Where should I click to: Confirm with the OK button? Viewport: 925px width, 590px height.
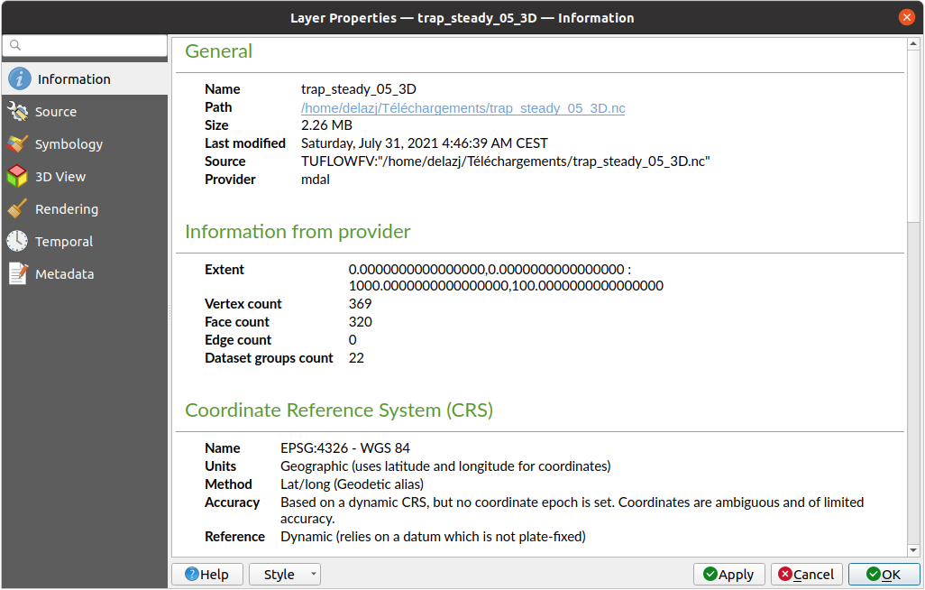[x=883, y=575]
